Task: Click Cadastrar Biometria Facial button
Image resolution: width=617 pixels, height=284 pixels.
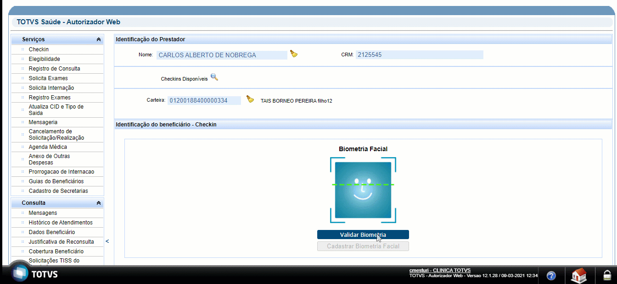Action: point(363,246)
